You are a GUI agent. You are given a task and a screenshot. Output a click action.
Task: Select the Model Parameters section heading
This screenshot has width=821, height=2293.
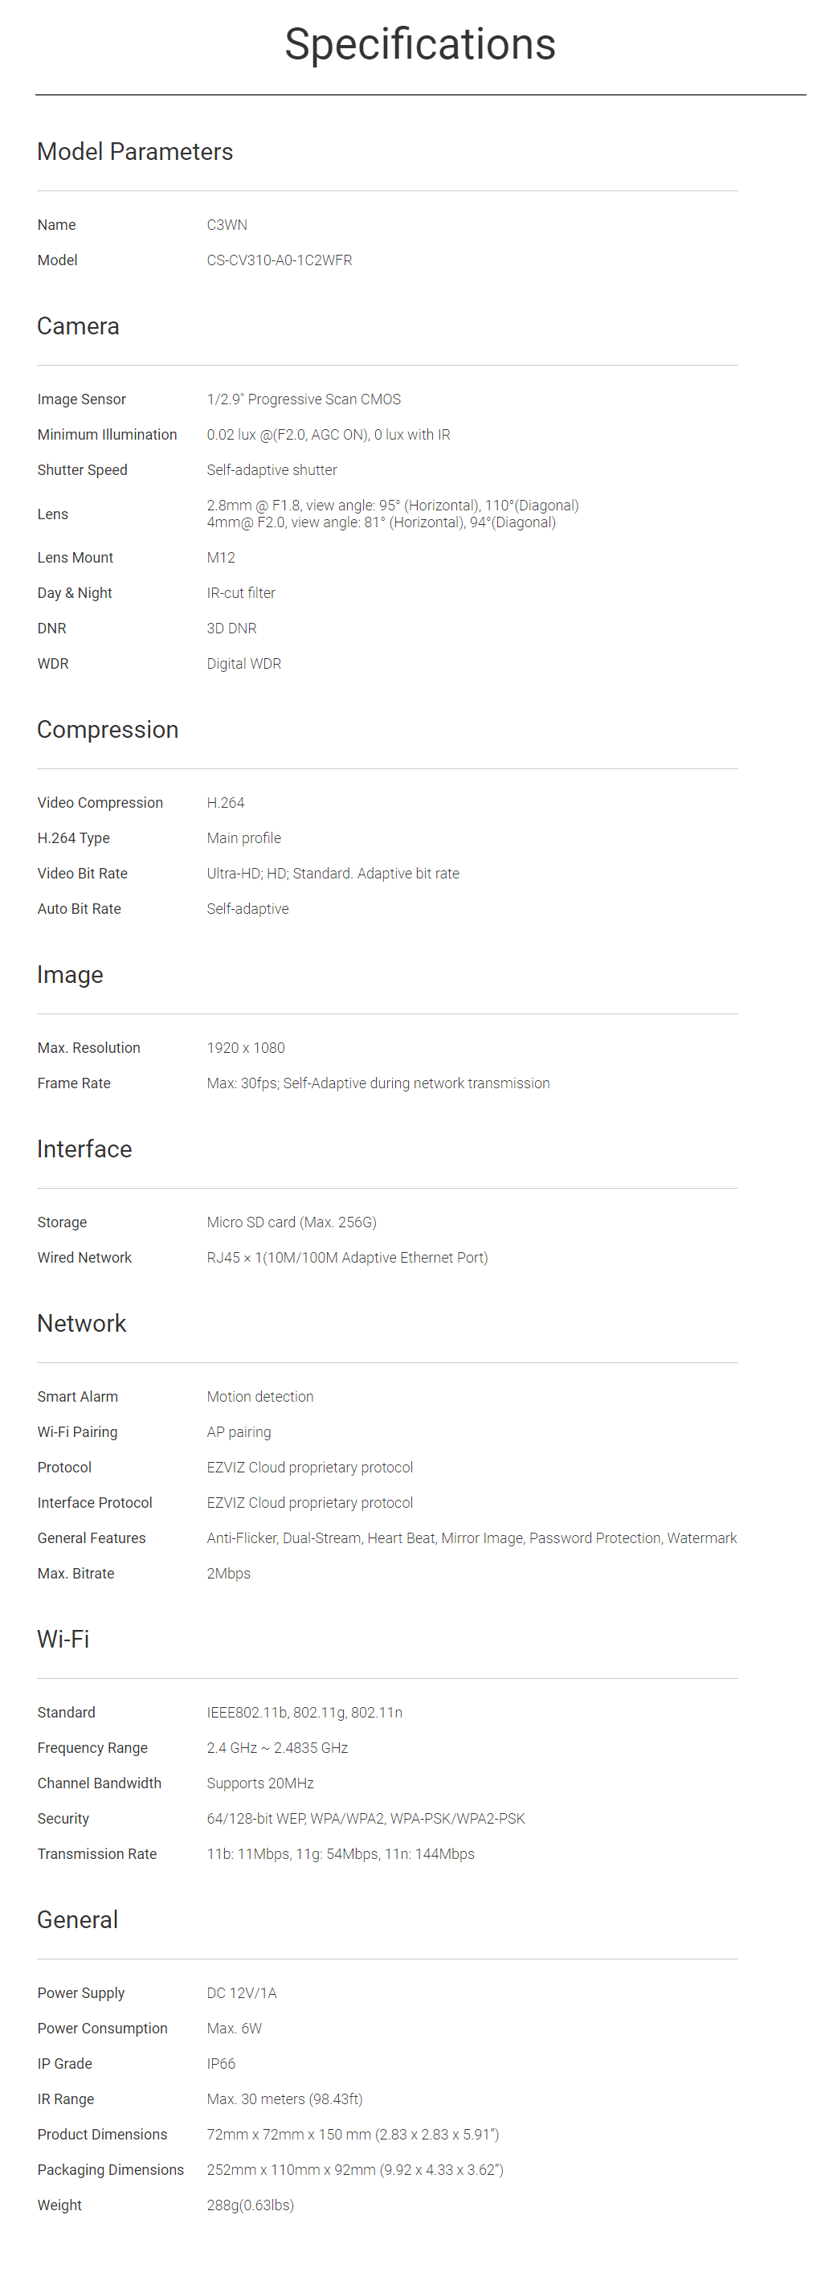click(135, 152)
